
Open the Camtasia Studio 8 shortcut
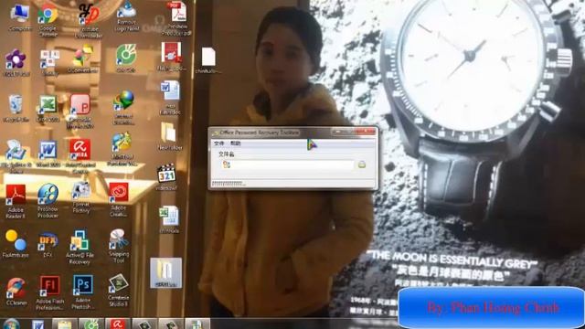pos(119,291)
